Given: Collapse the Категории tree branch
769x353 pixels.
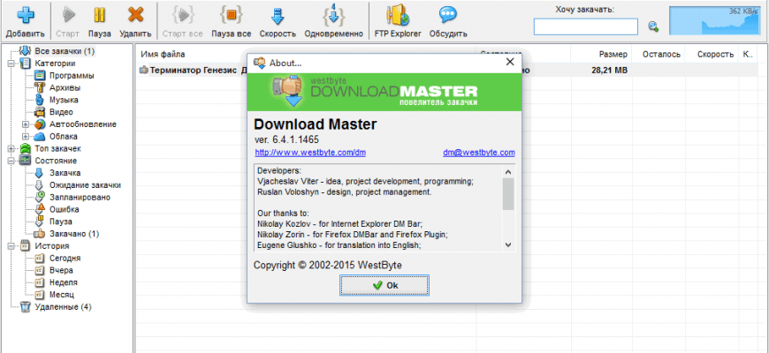Looking at the screenshot, I should click(x=11, y=64).
